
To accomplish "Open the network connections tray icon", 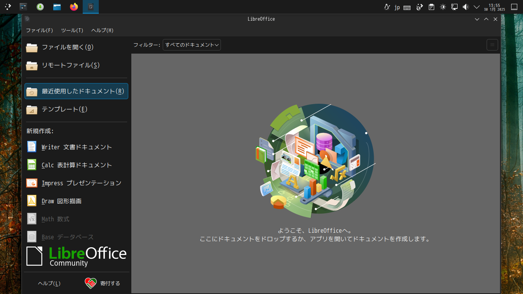I will [x=454, y=7].
